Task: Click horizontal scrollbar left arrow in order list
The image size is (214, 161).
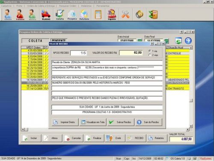Action: pos(23,130)
